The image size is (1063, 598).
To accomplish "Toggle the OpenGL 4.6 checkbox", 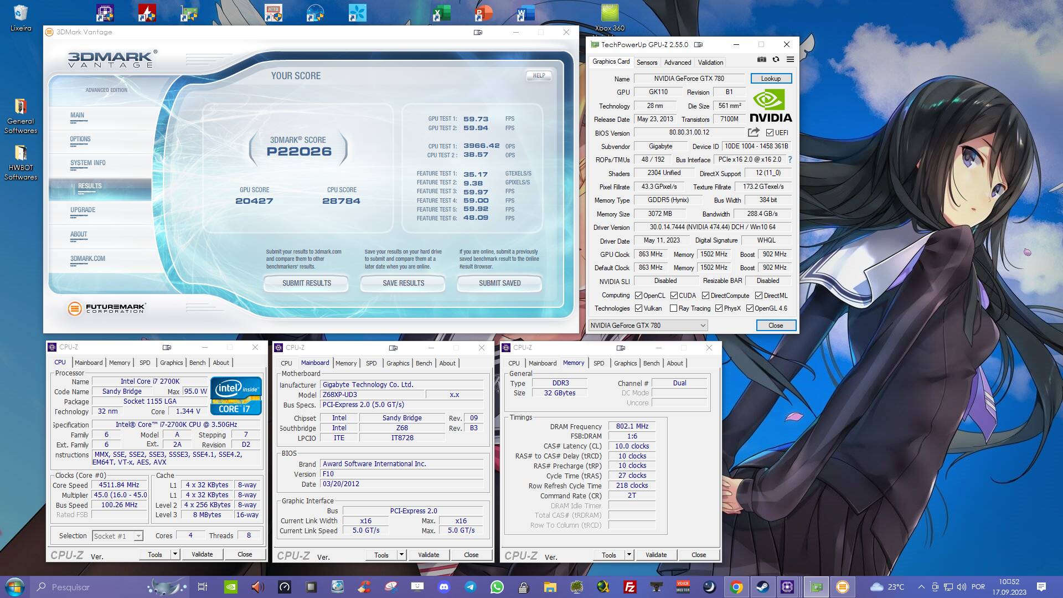I will click(750, 308).
